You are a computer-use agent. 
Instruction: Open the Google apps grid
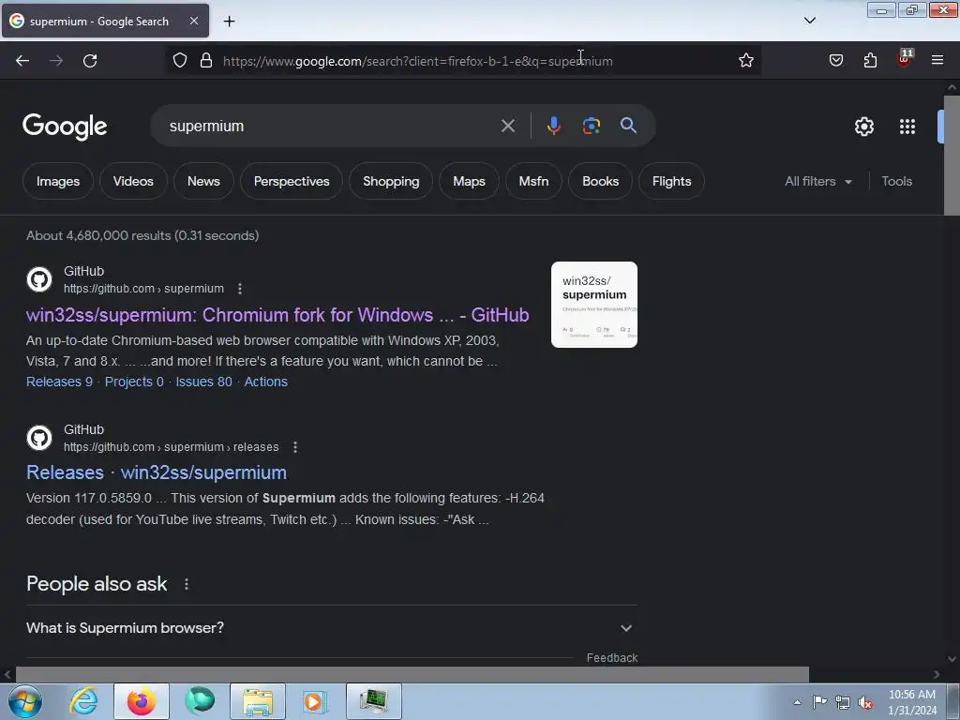907,127
